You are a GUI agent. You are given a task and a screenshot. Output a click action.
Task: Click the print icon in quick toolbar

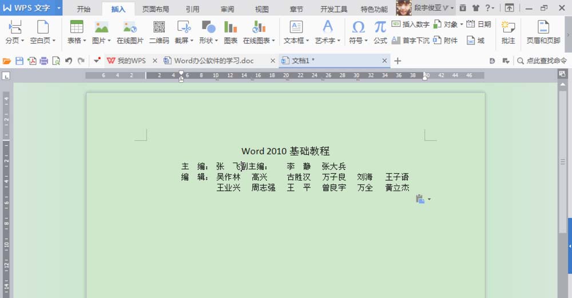click(43, 61)
